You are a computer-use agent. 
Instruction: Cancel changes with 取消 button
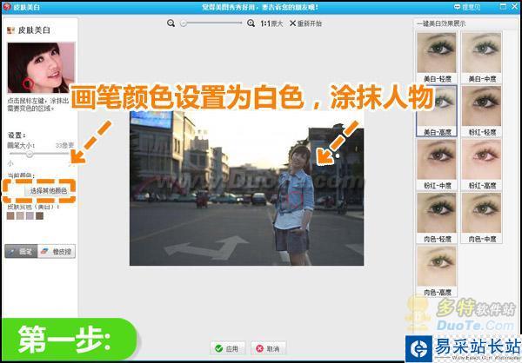click(x=268, y=348)
